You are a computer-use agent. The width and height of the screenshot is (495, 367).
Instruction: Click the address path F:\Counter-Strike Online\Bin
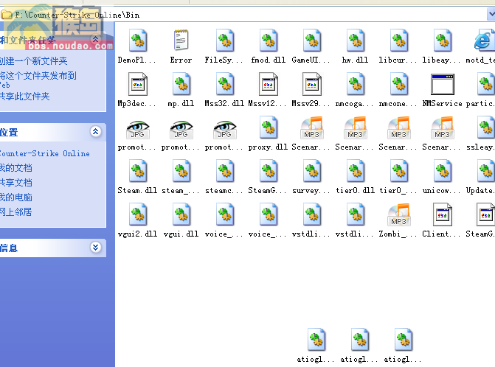tap(77, 15)
